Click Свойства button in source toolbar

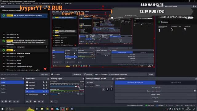(x=77, y=74)
